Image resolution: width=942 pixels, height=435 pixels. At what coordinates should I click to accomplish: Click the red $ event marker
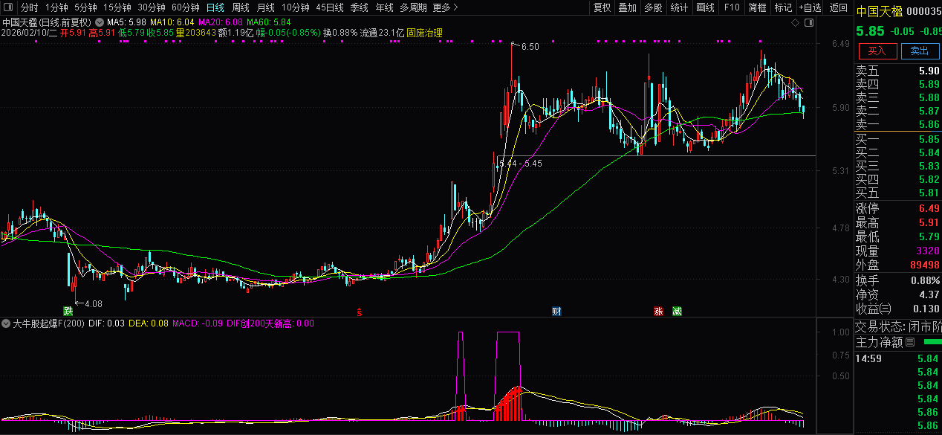point(360,311)
